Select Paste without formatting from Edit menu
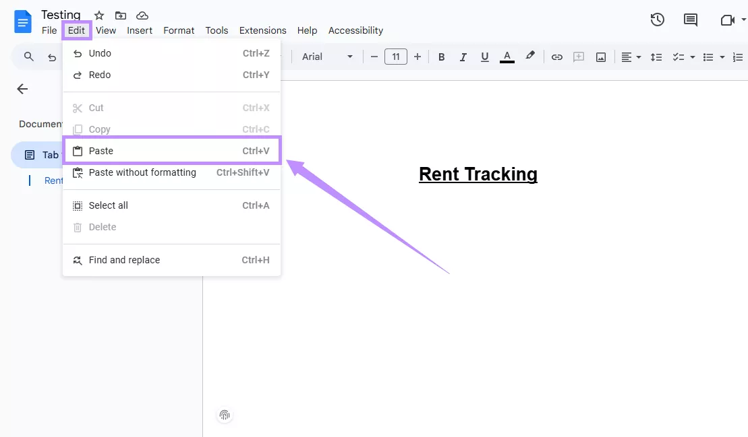This screenshot has width=748, height=437. [143, 172]
